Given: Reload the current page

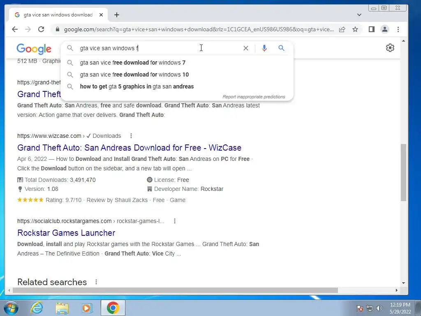Looking at the screenshot, I should pos(41,29).
